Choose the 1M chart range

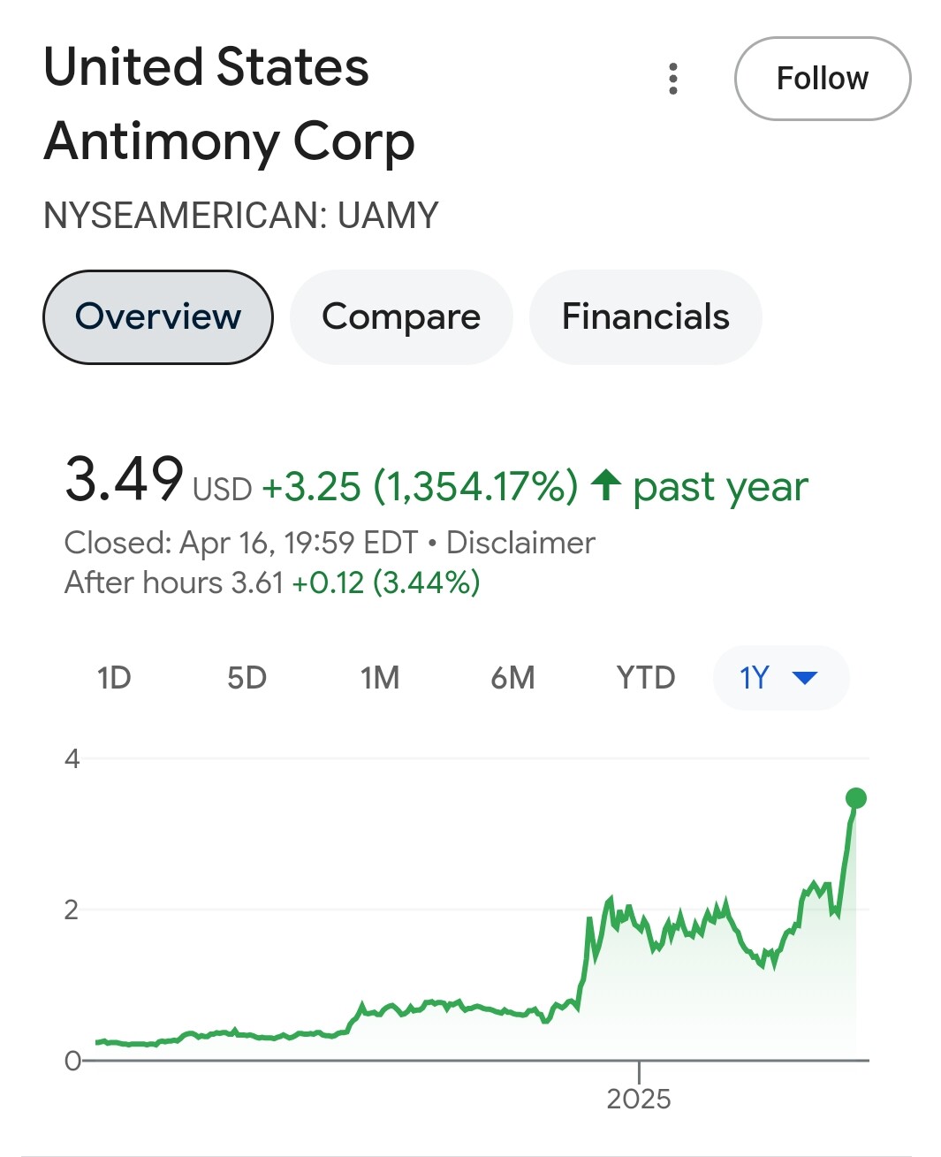click(x=380, y=678)
